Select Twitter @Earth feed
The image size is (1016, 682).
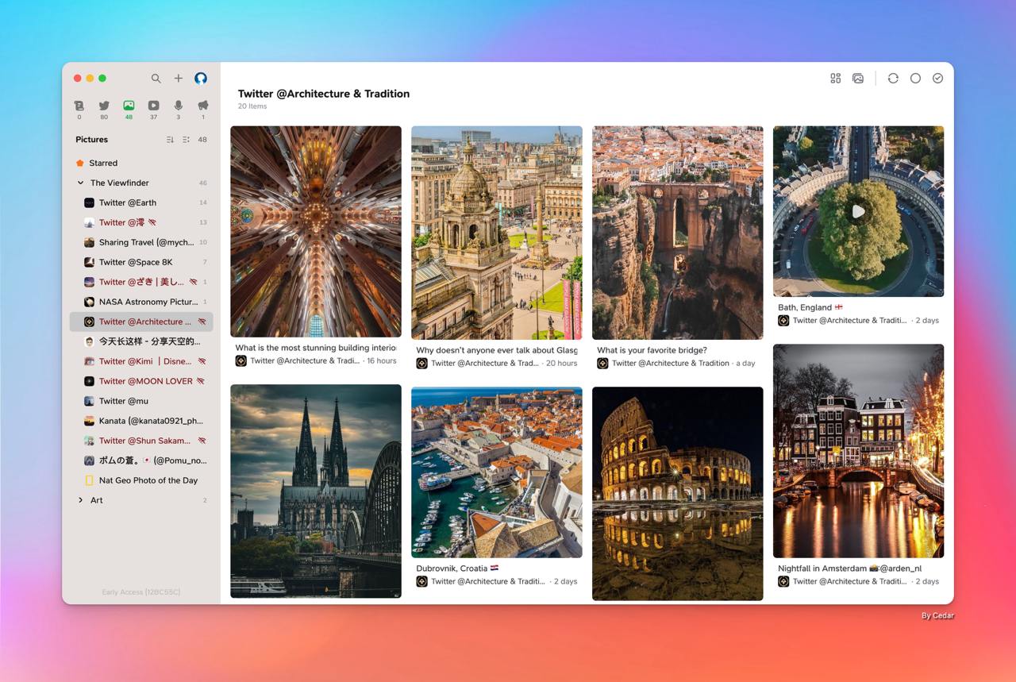[x=141, y=202]
